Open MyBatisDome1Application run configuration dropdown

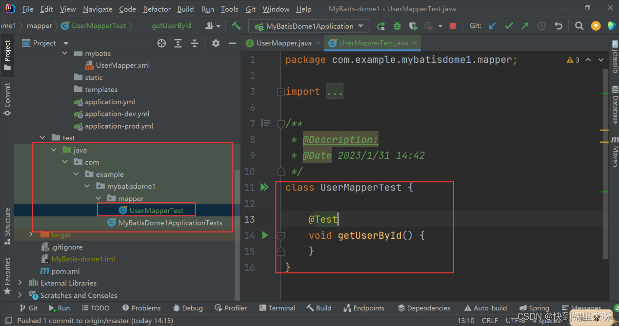click(x=309, y=26)
